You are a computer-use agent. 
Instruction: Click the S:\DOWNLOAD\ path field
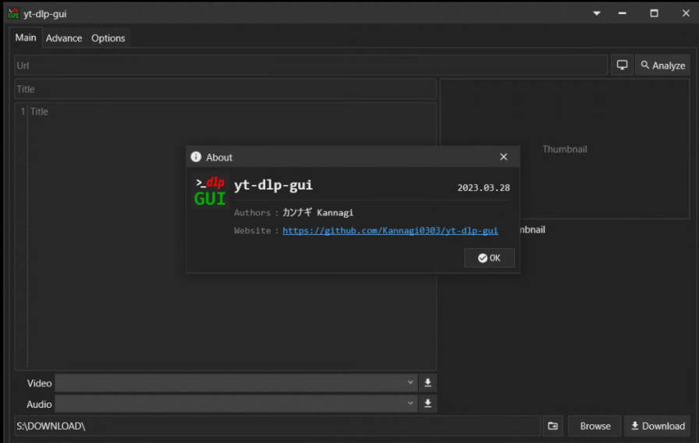(277, 426)
